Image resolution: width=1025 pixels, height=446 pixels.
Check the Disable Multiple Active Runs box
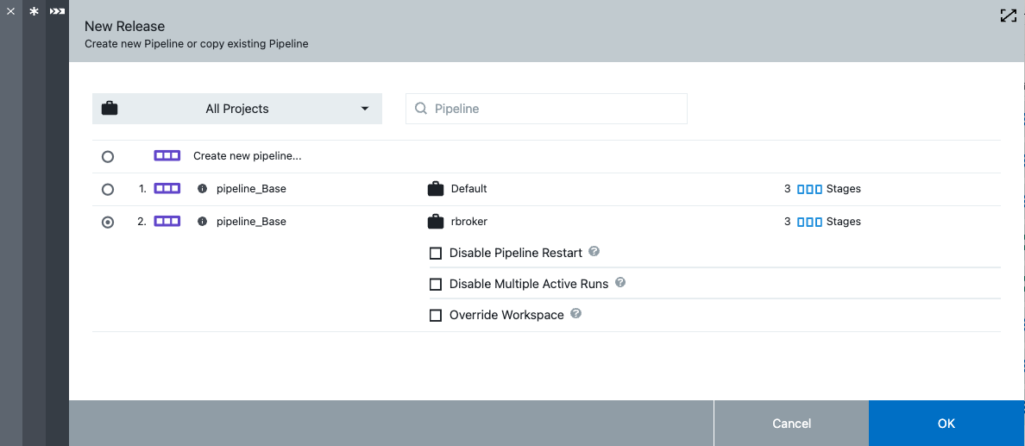(x=436, y=285)
